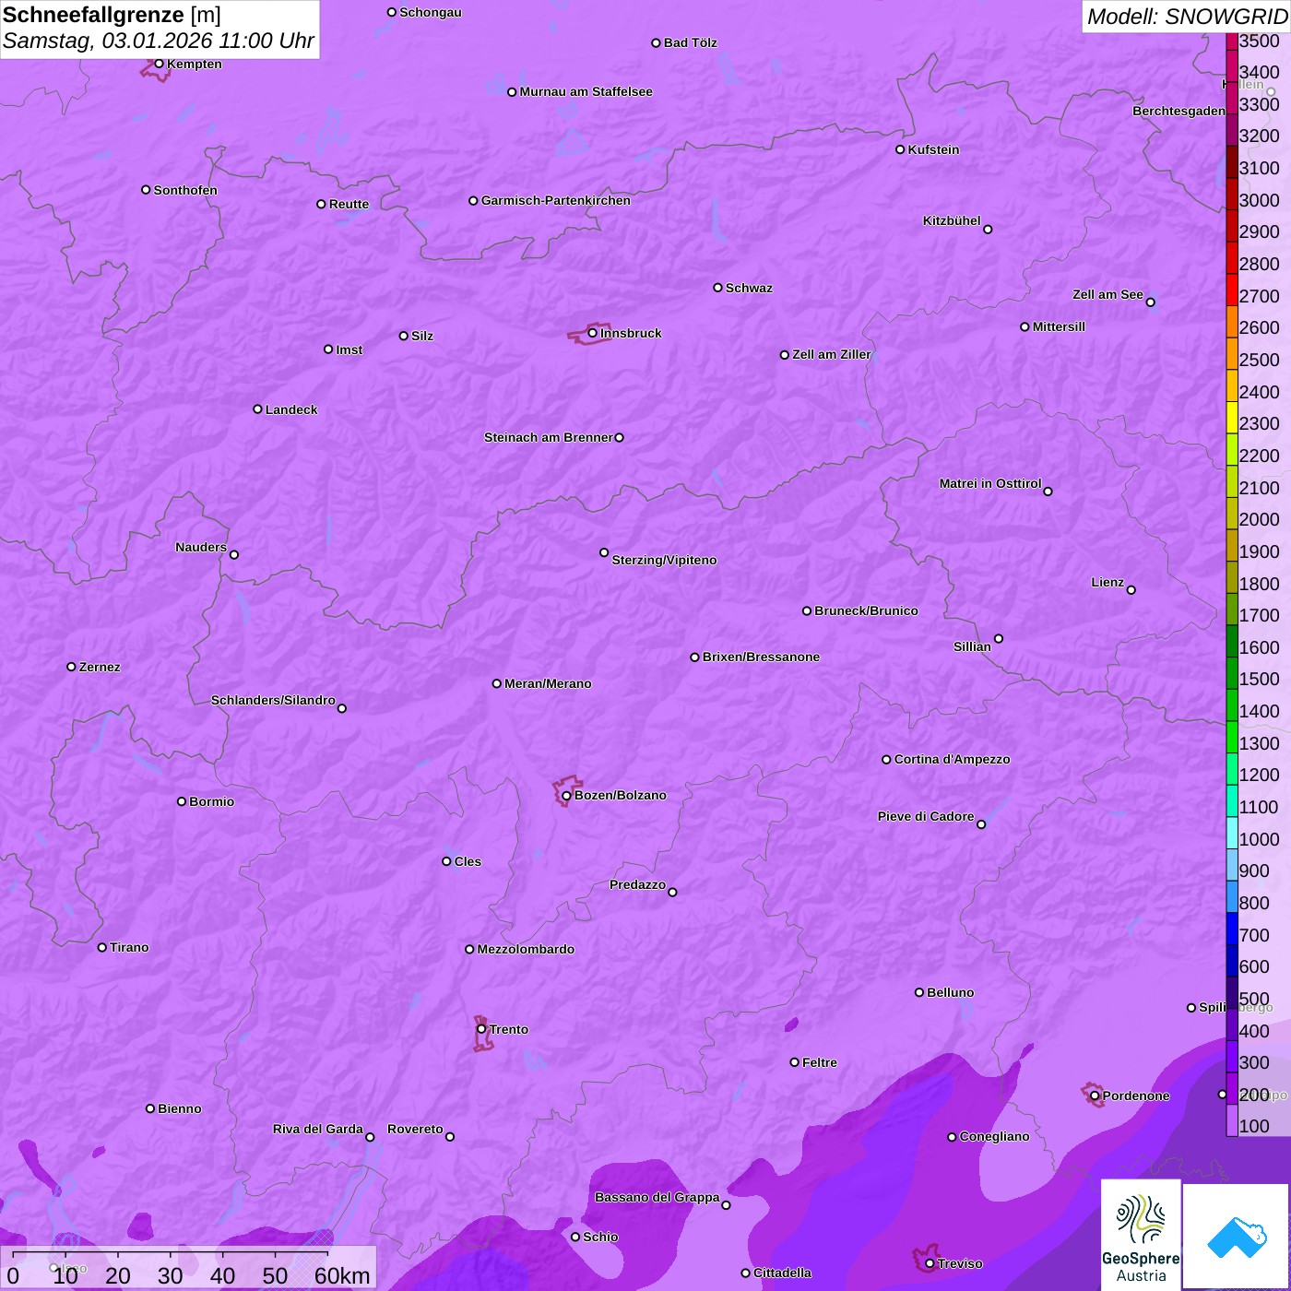Select the "Mittersill" label
This screenshot has height=1291, width=1291.
[1059, 326]
